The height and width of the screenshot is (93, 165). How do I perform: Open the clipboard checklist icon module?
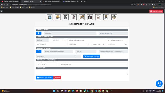(90, 17)
